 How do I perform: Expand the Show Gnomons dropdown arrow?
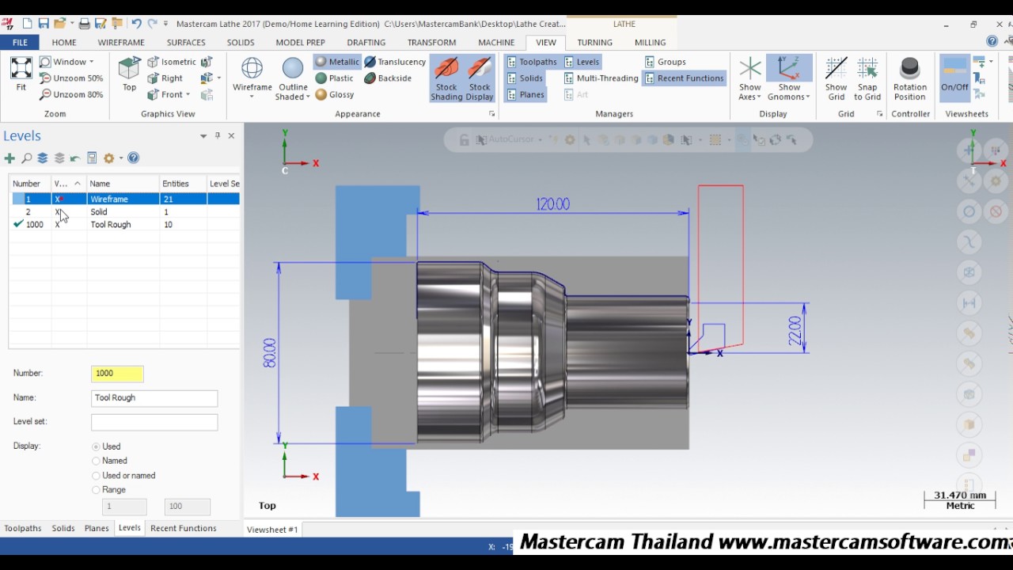[x=807, y=97]
